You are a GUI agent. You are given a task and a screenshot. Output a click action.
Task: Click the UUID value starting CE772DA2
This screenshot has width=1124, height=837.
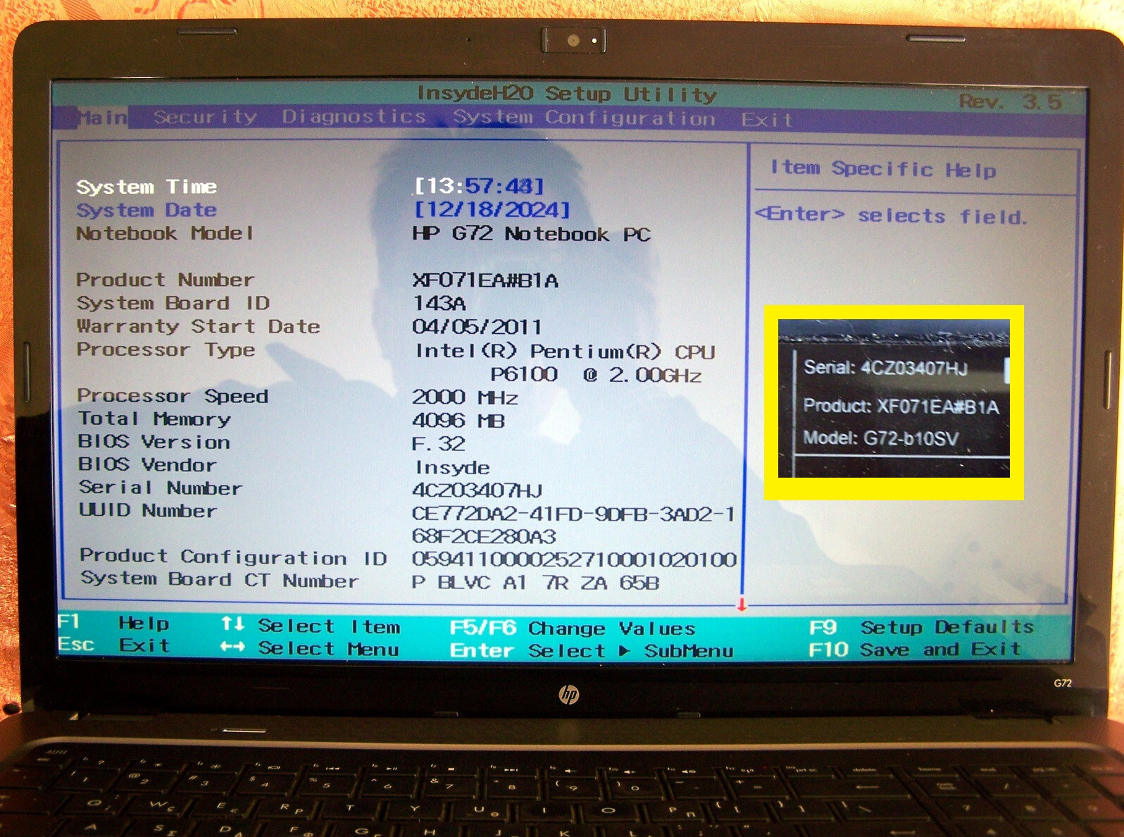point(573,525)
